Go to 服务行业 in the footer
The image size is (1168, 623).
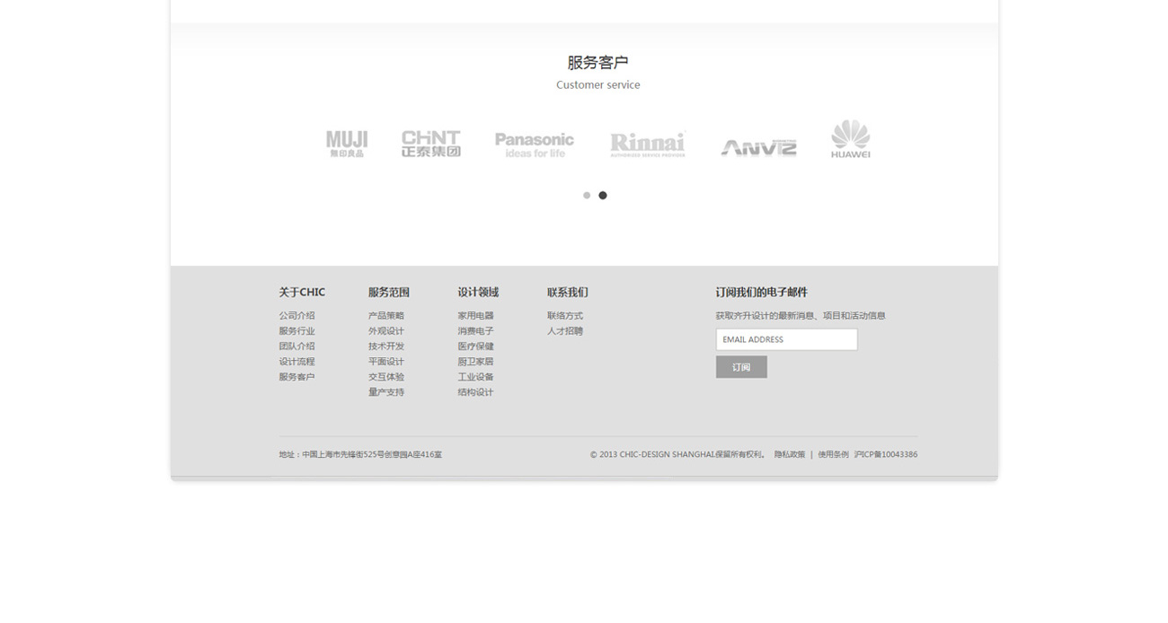(x=296, y=331)
